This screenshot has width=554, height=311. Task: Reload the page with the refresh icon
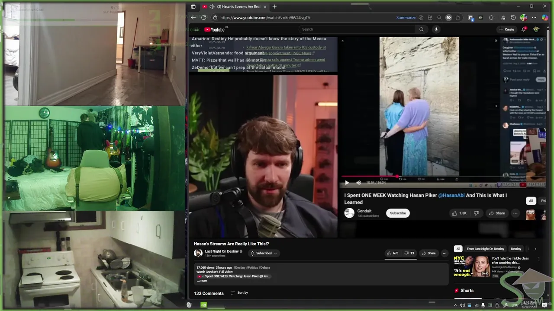pyautogui.click(x=204, y=17)
